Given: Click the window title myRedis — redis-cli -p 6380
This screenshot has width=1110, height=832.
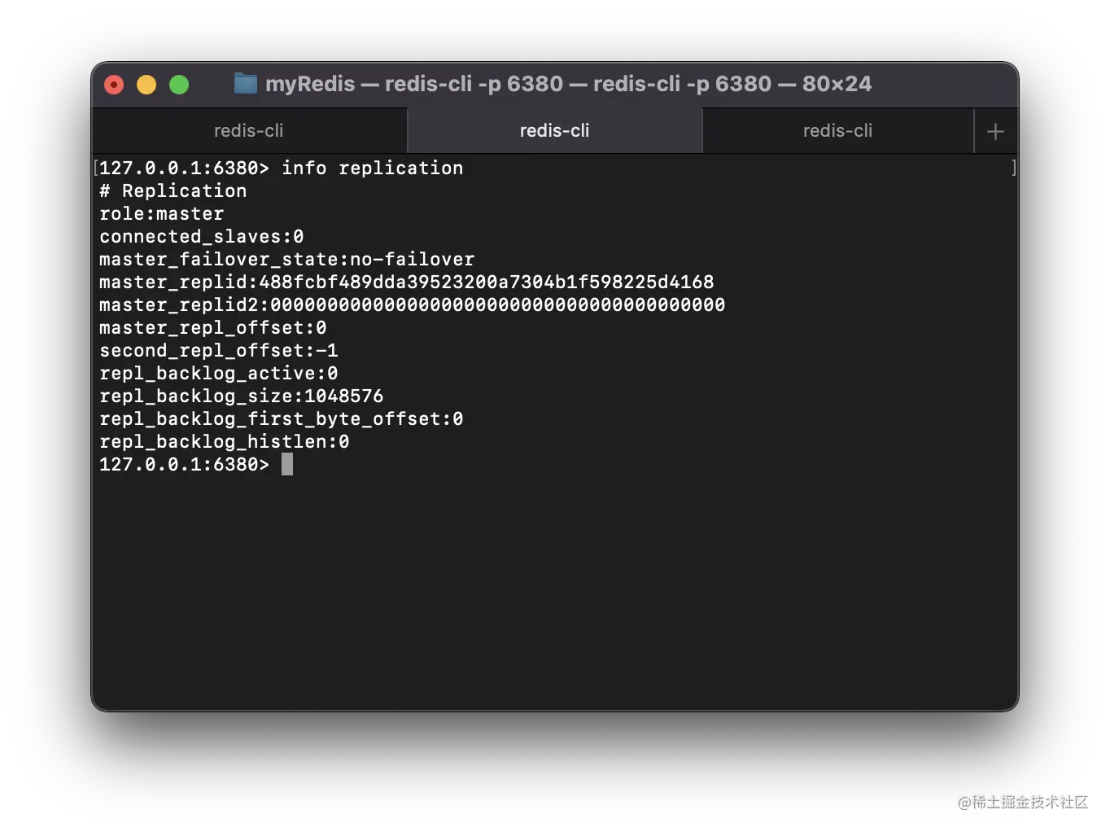Looking at the screenshot, I should [568, 84].
